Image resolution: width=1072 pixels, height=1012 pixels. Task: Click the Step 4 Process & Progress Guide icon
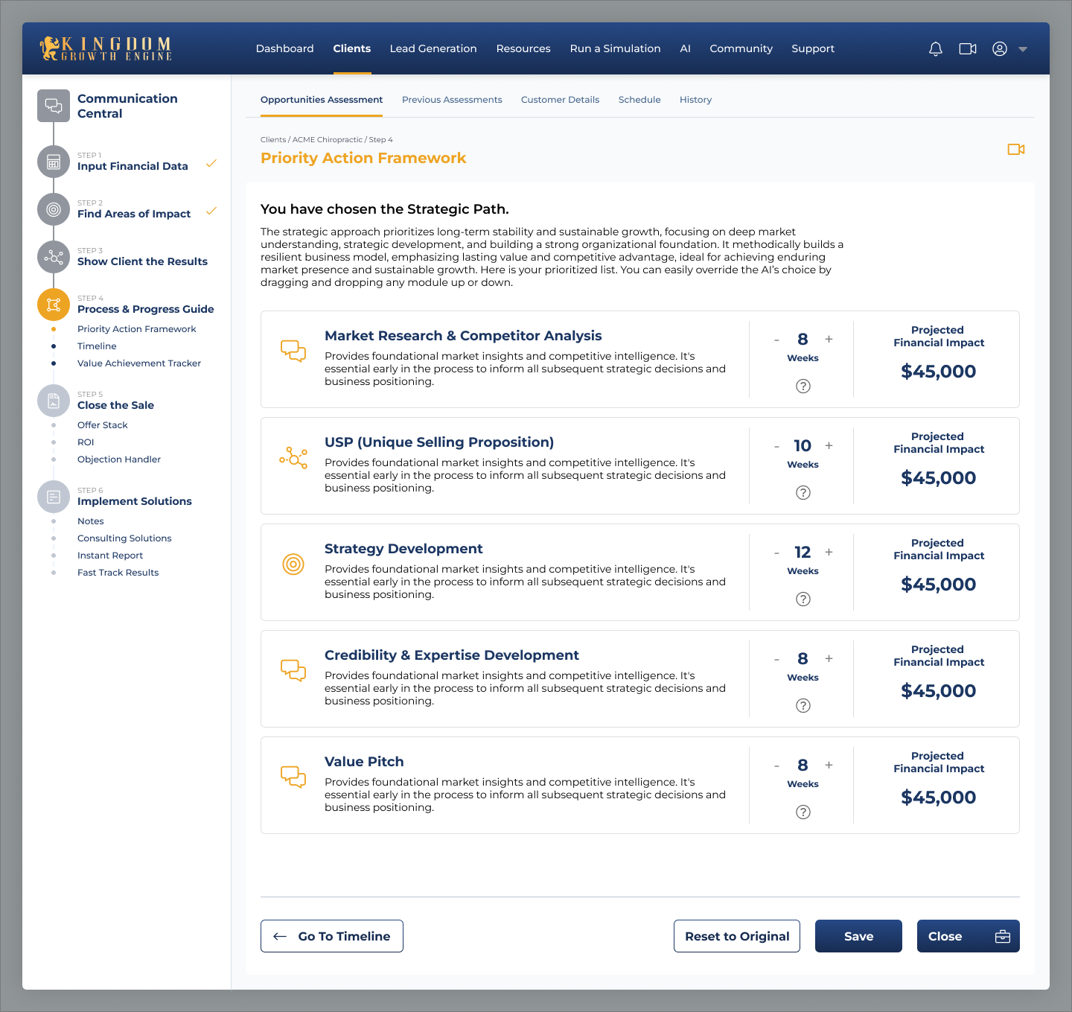pos(54,305)
